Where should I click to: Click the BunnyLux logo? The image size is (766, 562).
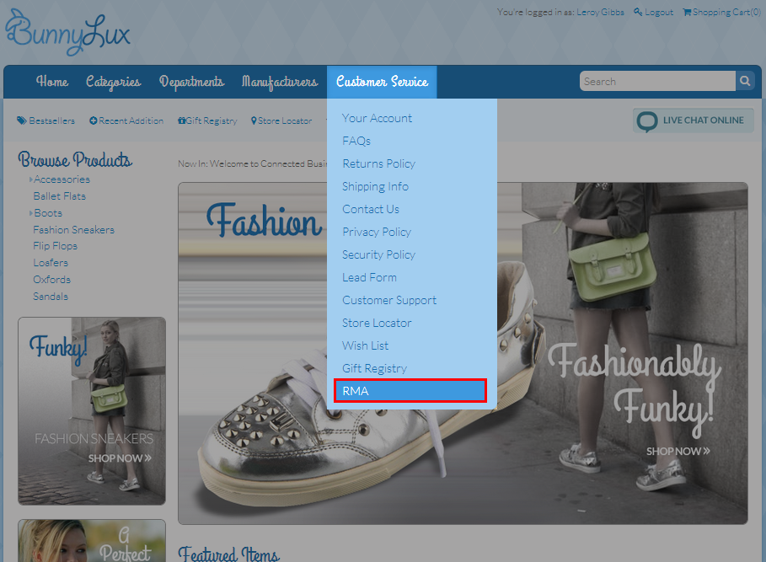pos(68,33)
